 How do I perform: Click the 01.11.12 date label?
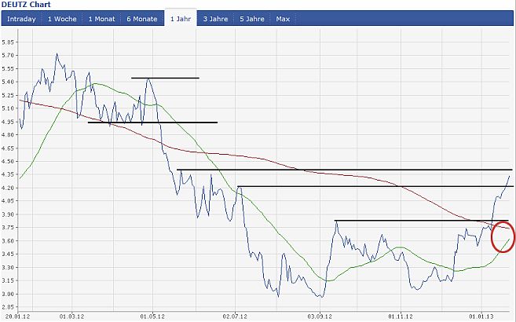pyautogui.click(x=401, y=317)
